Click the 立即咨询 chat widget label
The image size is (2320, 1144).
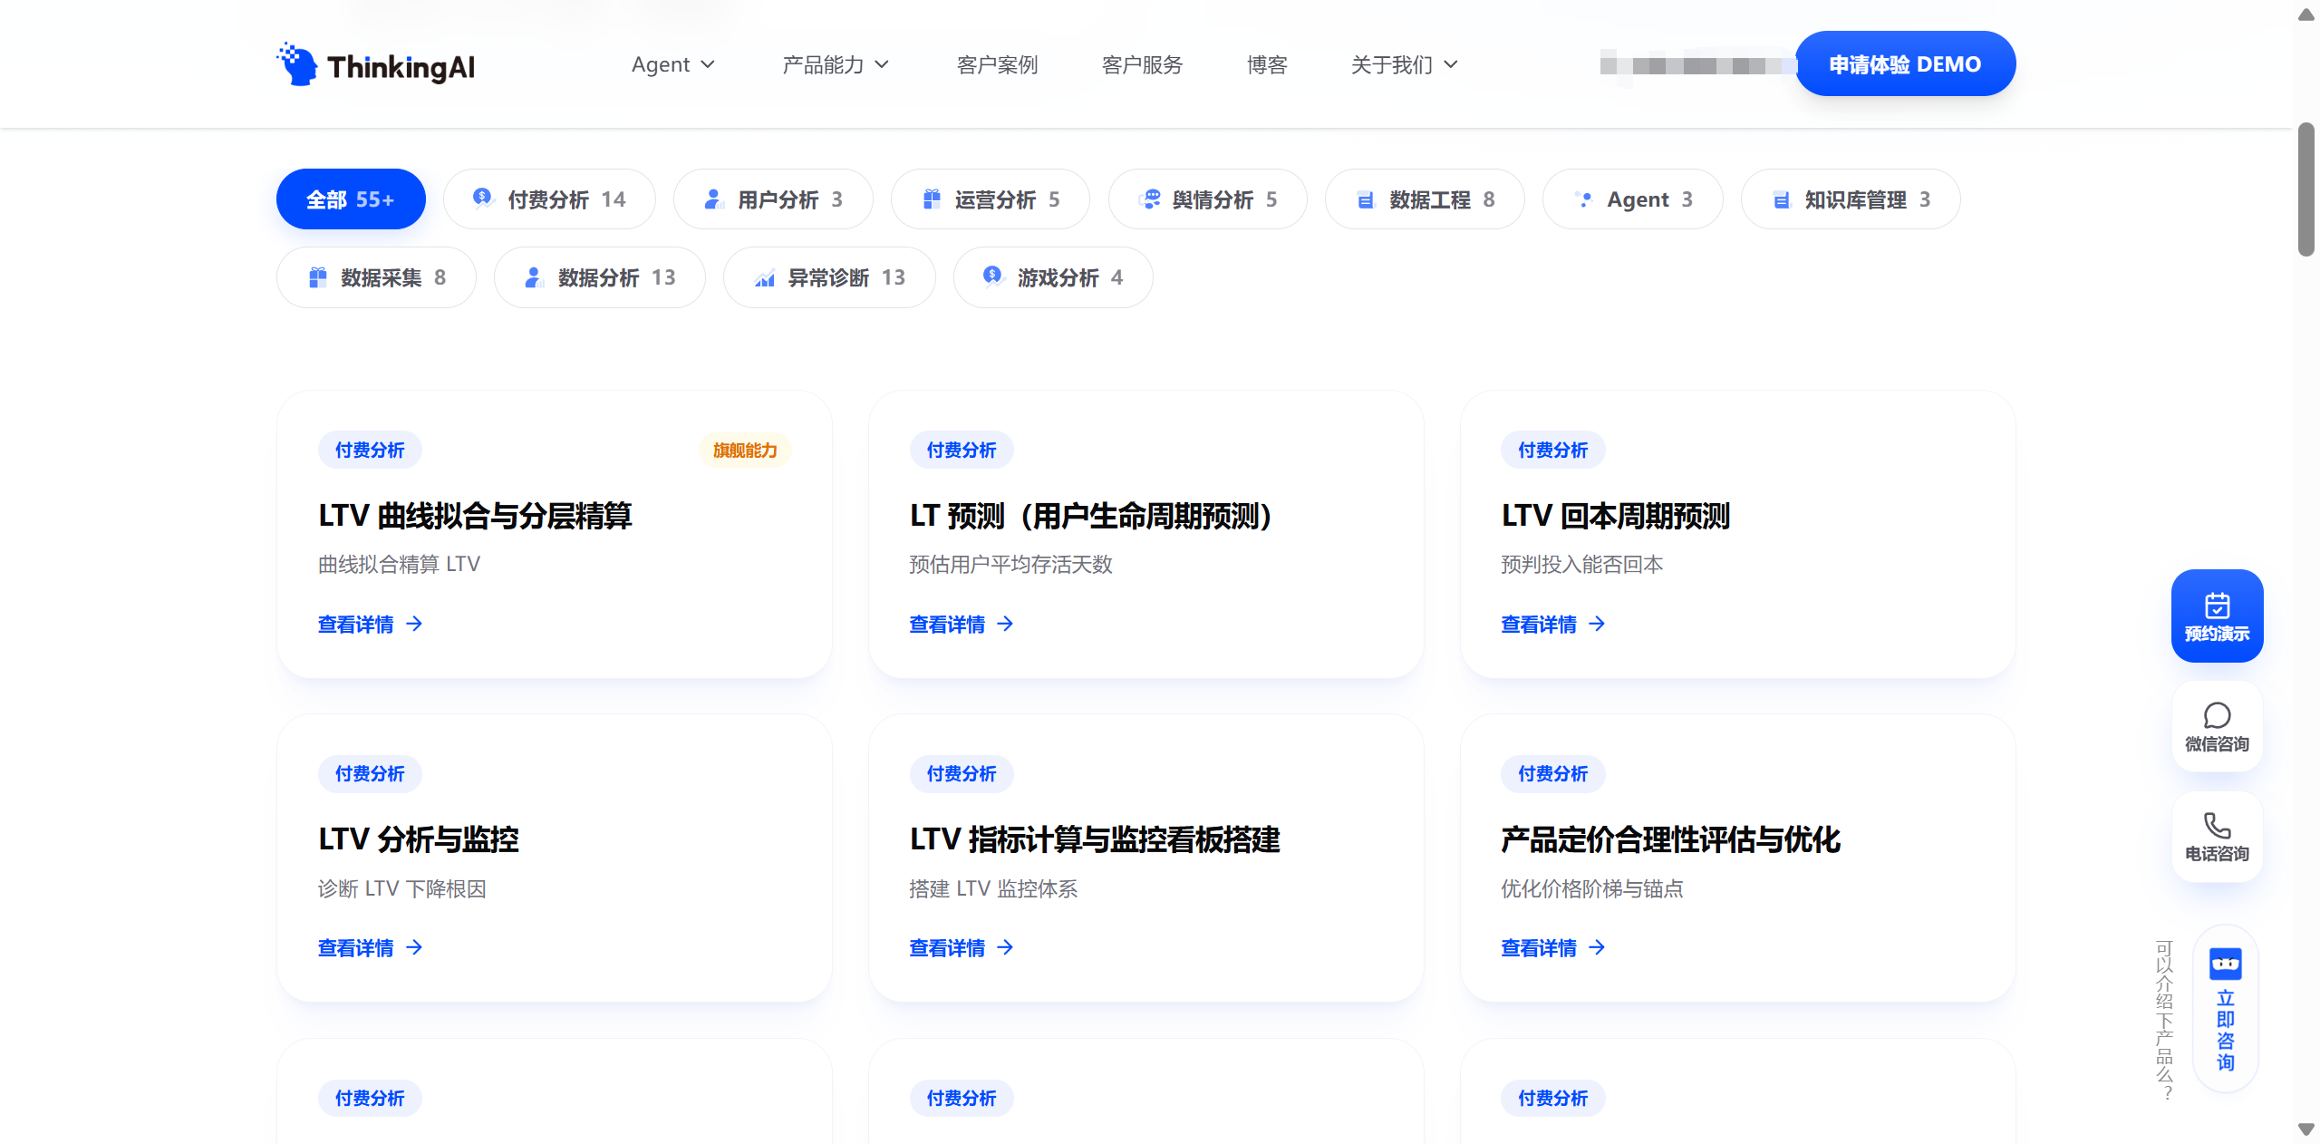click(x=2225, y=1031)
